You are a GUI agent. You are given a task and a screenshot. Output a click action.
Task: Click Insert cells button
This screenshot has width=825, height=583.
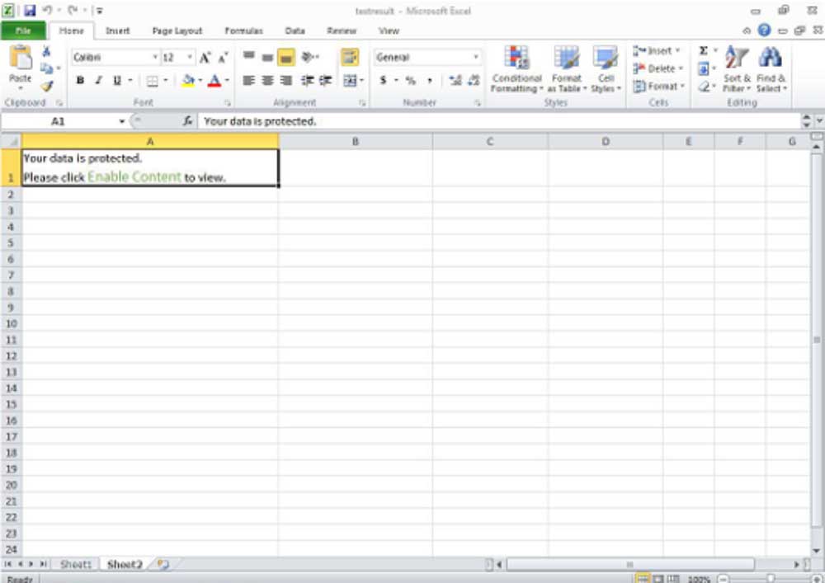[657, 51]
